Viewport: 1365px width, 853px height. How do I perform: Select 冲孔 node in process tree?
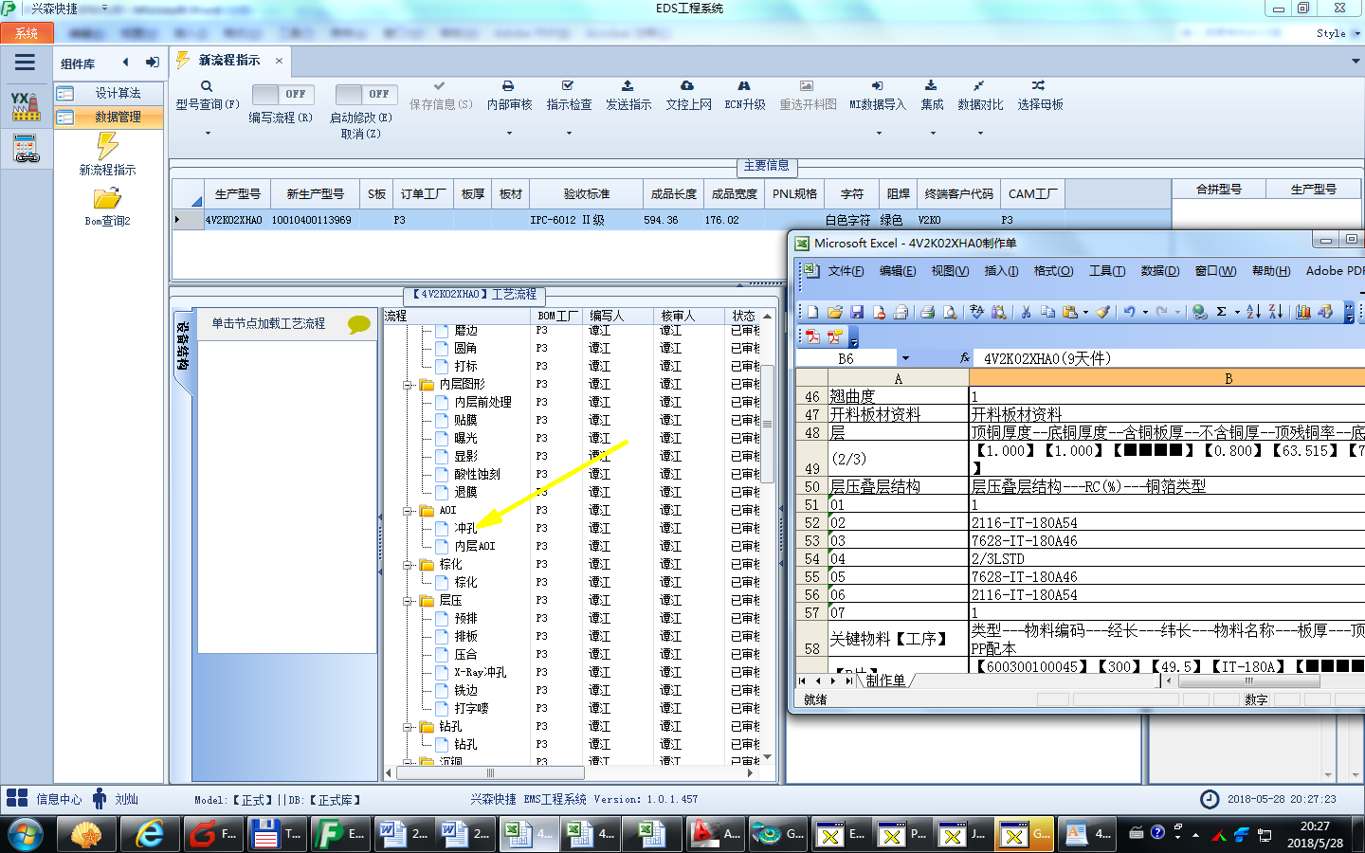coord(465,528)
